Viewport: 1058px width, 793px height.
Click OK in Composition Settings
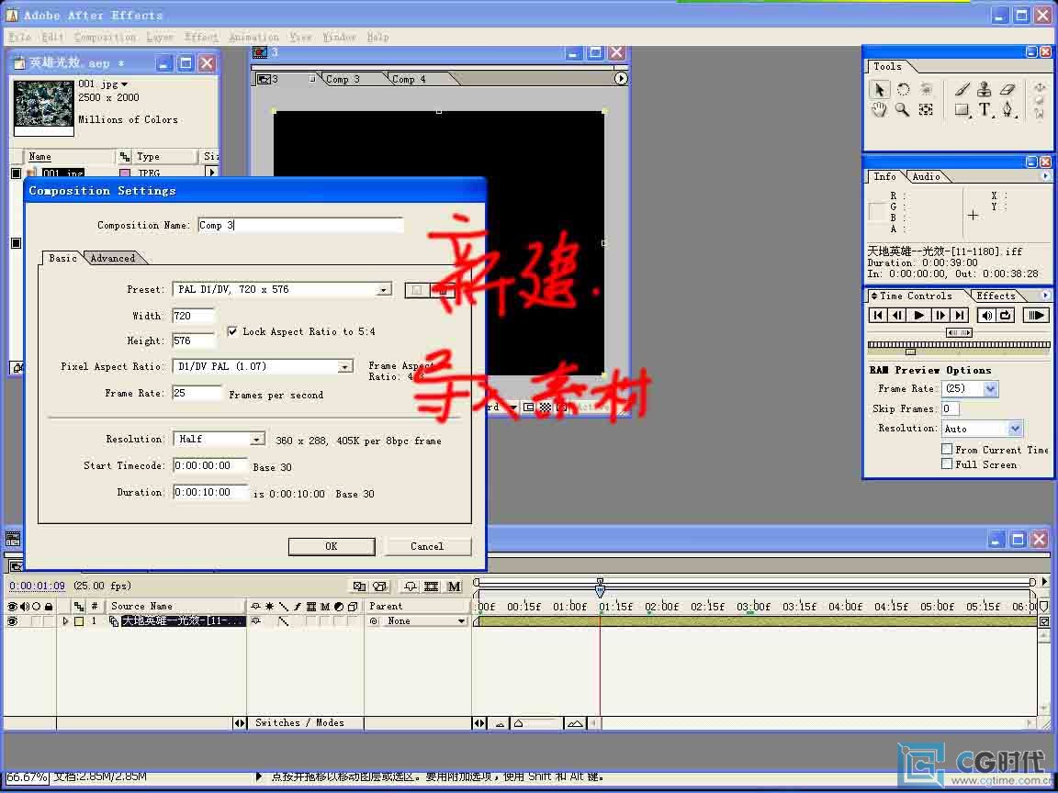pyautogui.click(x=332, y=546)
